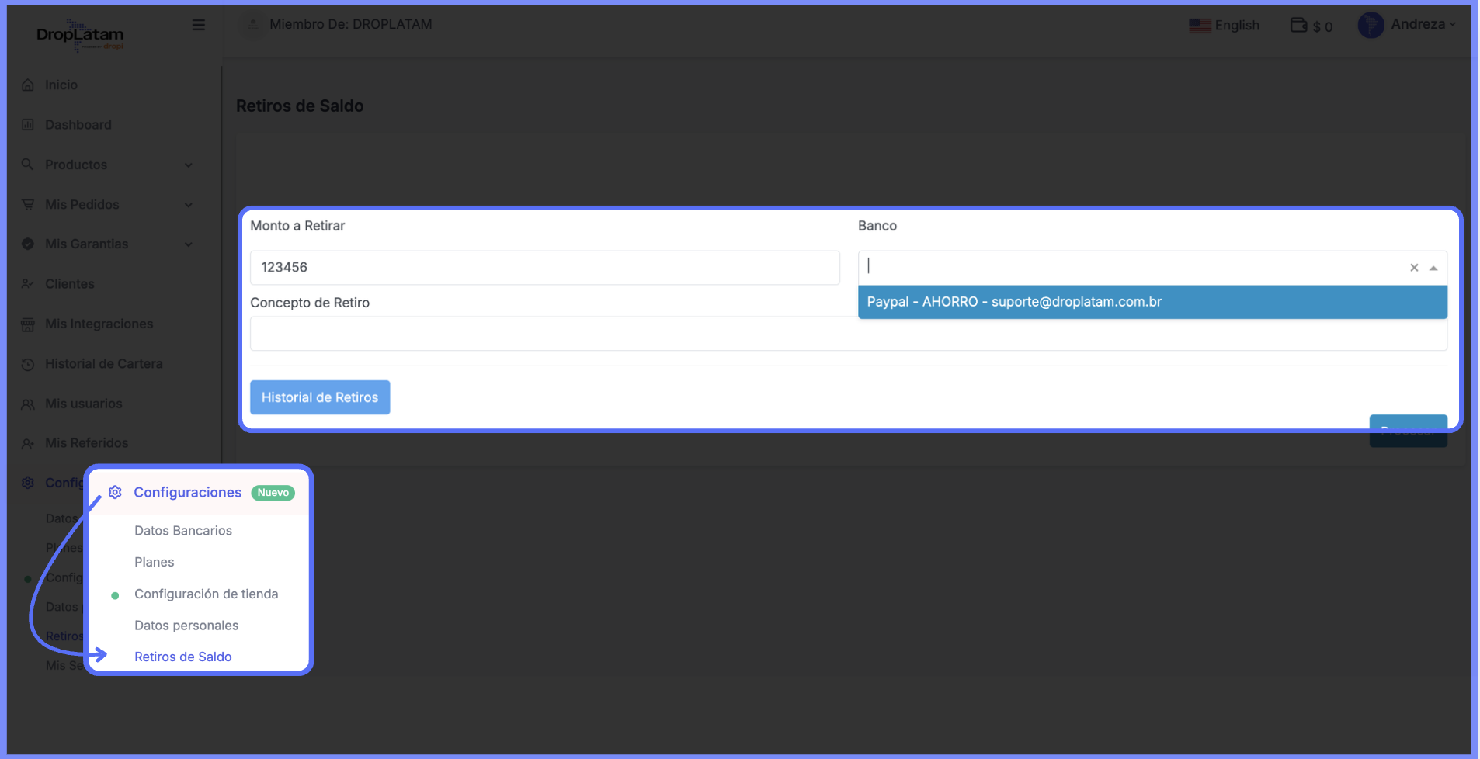This screenshot has height=759, width=1480.
Task: Clear the Banco selection with X
Action: pos(1414,268)
